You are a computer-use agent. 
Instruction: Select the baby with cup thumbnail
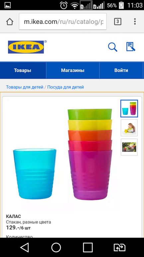point(129,128)
